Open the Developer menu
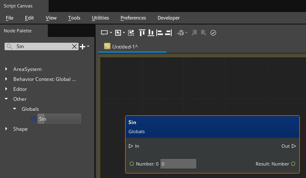This screenshot has height=178, width=306. click(x=168, y=18)
